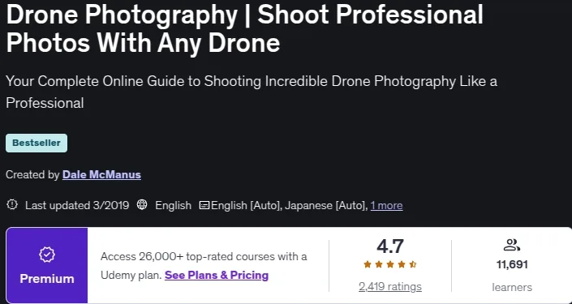Click the Premium verified badge icon
This screenshot has height=304, width=572.
(47, 255)
